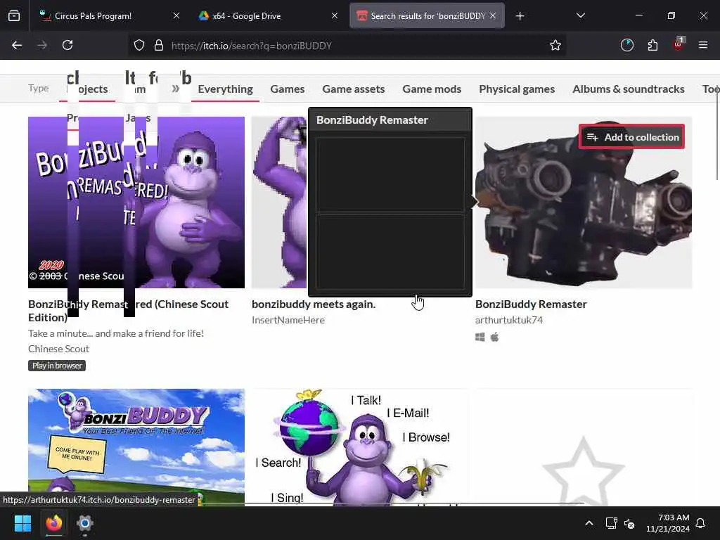Show hidden system tray icons
Viewport: 720px width, 540px height.
589,523
